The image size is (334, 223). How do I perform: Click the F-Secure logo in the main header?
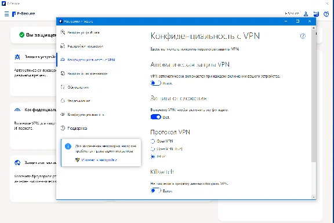(x=23, y=14)
